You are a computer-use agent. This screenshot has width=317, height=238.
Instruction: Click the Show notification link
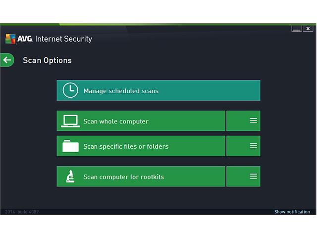[292, 212]
